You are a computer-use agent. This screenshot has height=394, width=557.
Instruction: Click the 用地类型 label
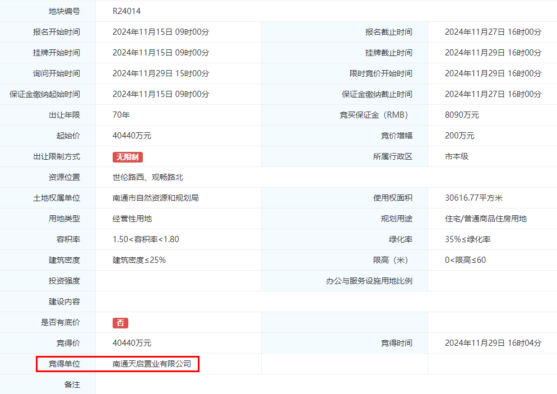(64, 219)
